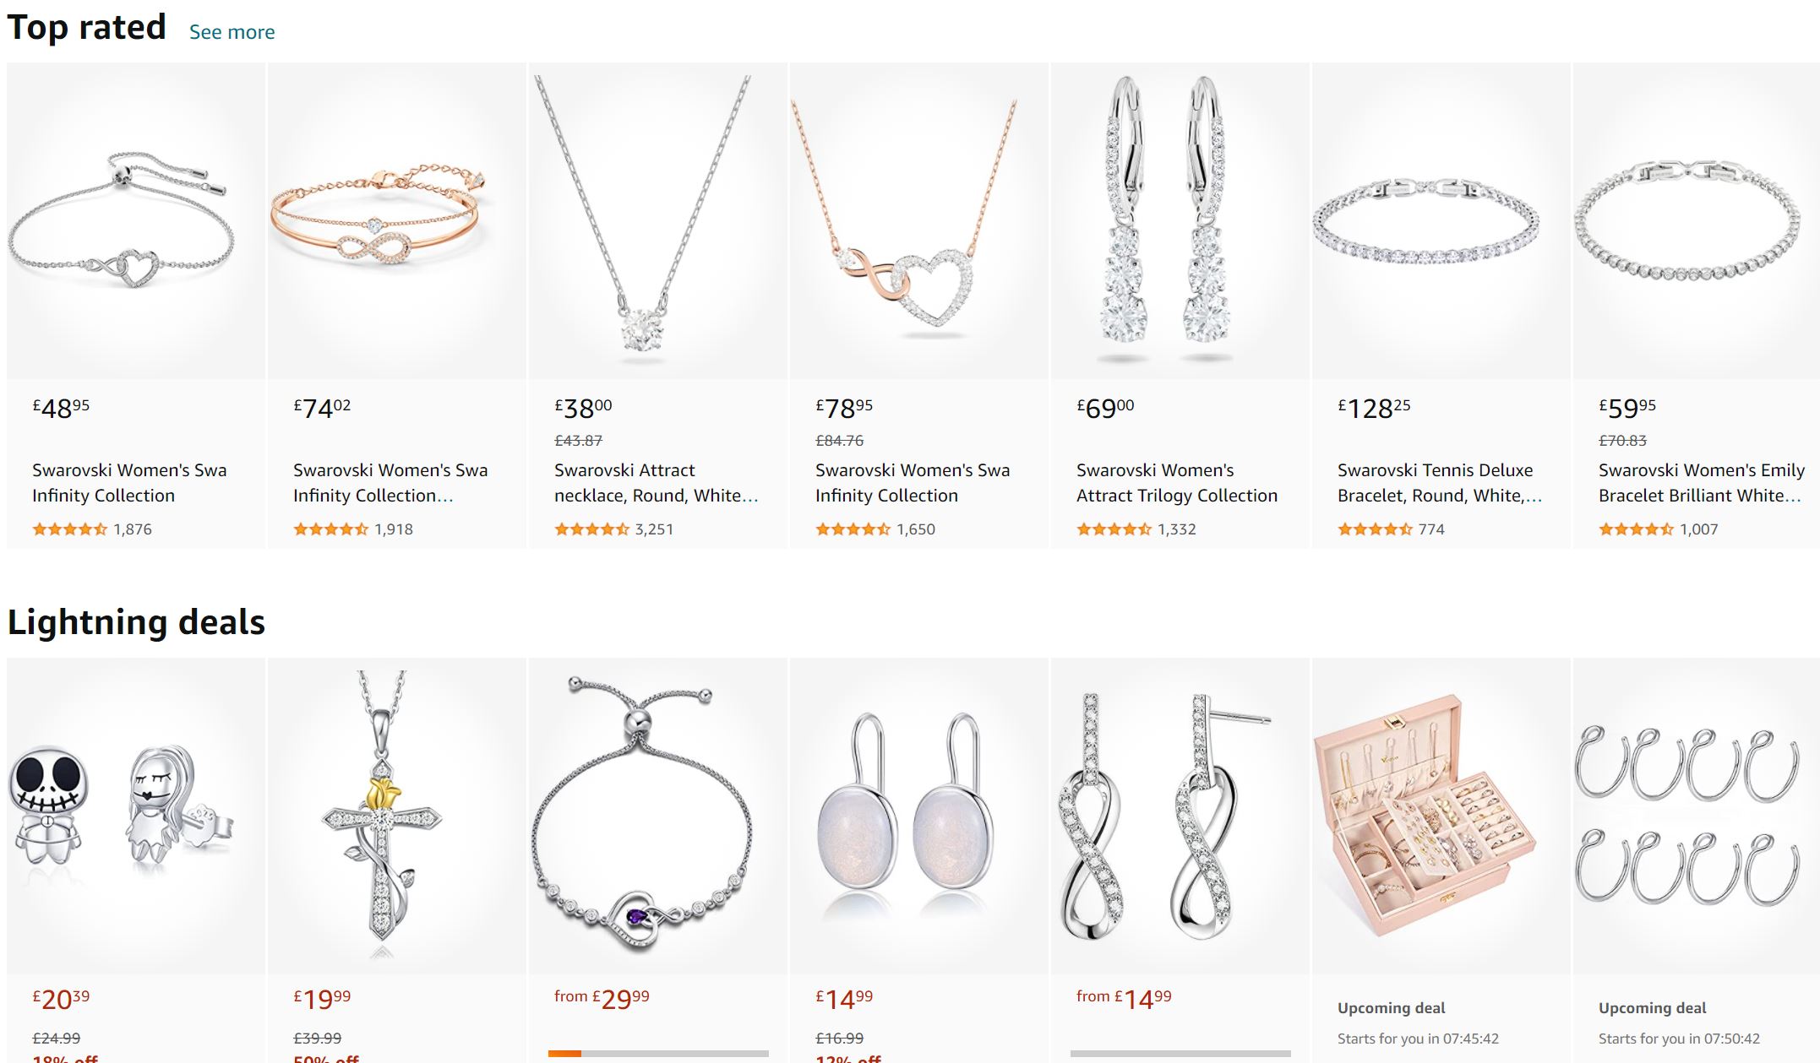Click the silver infinity heart bracelet image
Viewport: 1820px width, 1063px height.
tap(136, 221)
